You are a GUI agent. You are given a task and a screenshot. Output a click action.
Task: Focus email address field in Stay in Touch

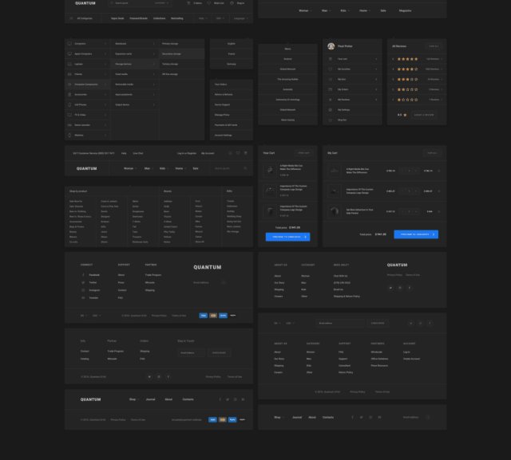[x=192, y=352]
